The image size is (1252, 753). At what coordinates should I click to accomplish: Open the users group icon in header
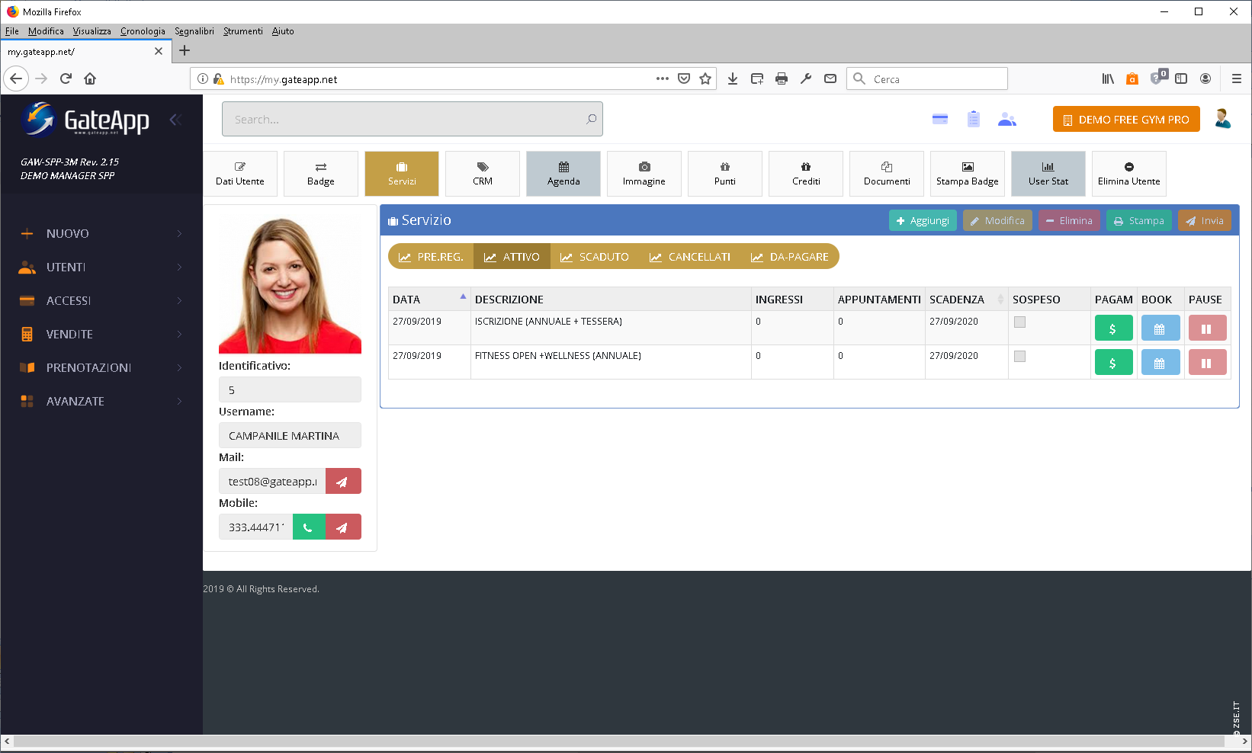1007,120
